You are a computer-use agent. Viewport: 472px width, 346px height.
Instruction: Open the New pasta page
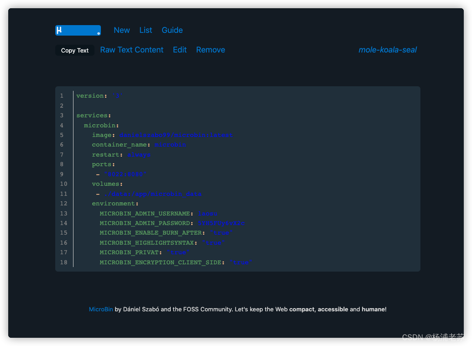pos(121,30)
